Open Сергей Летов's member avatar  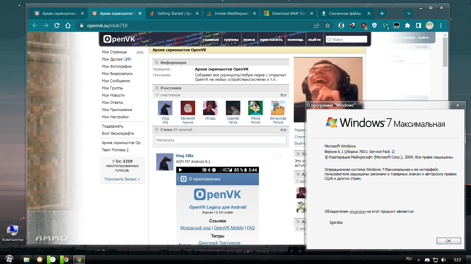[233, 108]
